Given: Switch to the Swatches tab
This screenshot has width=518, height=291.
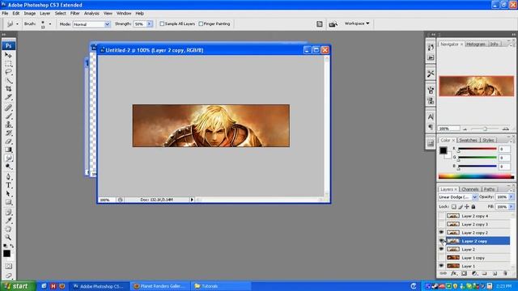Looking at the screenshot, I should pyautogui.click(x=468, y=140).
